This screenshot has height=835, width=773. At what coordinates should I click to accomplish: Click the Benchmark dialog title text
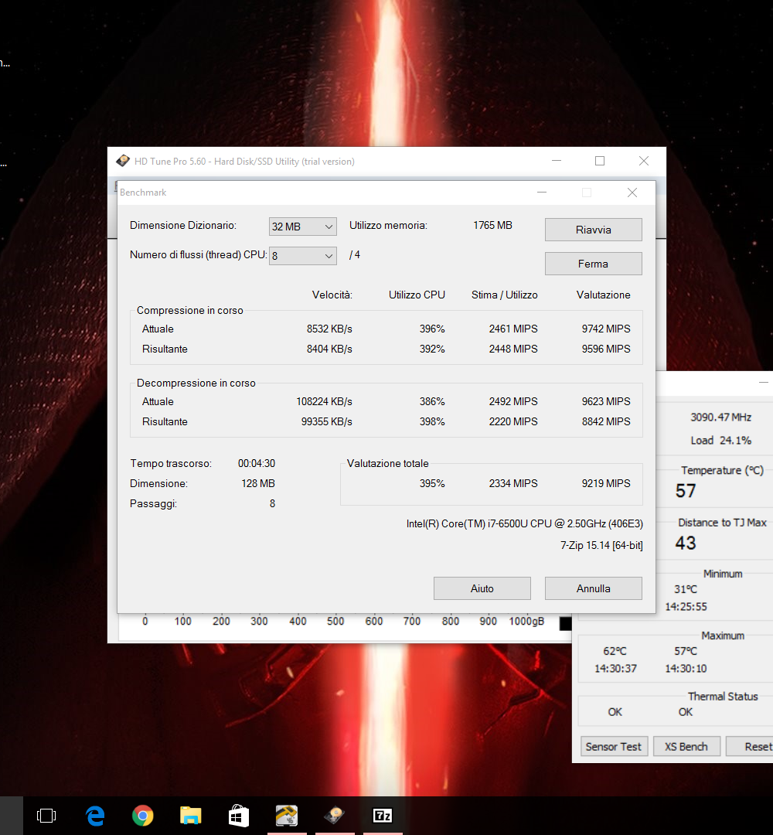(143, 193)
